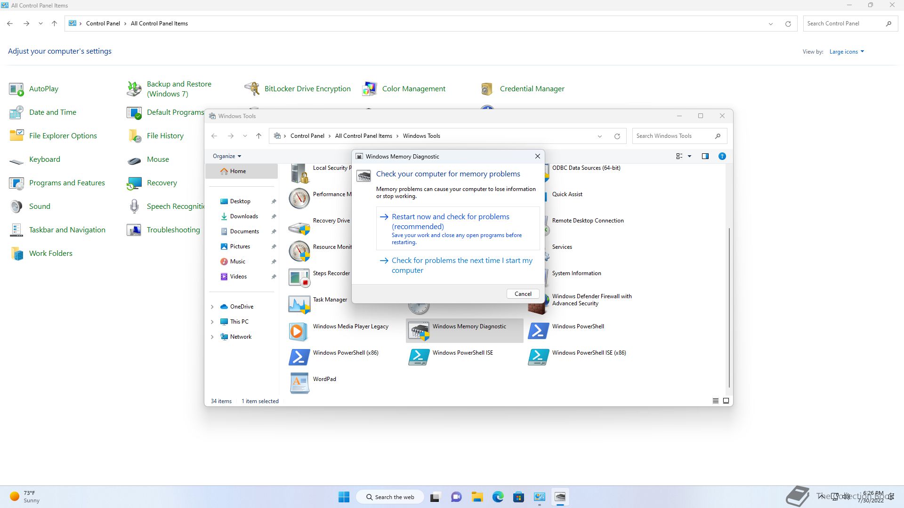
Task: Go up one level in Windows Tools
Action: pos(258,136)
